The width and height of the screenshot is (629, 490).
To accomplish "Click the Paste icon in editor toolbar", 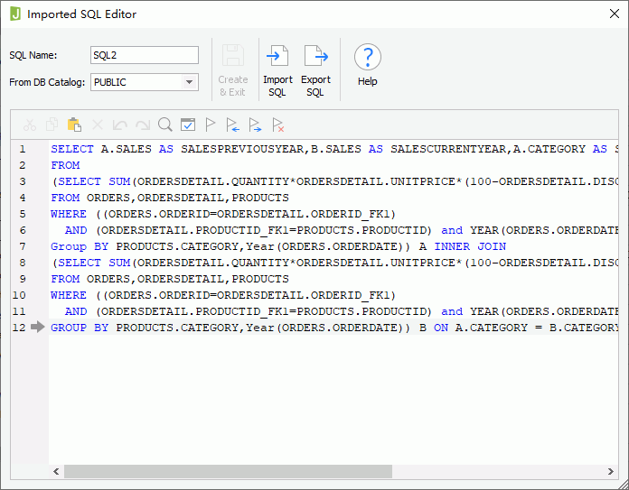I will pyautogui.click(x=74, y=125).
